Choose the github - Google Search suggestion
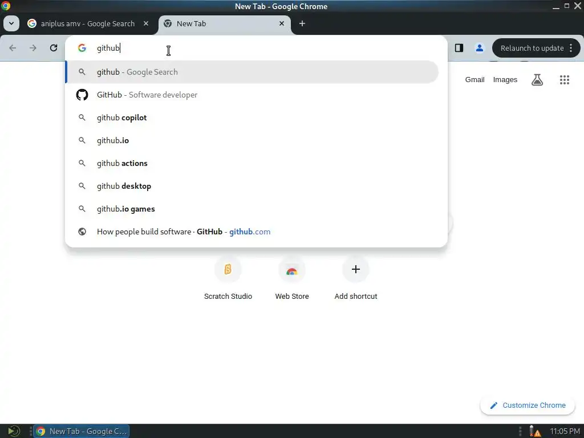Screen dimensions: 584x438 pyautogui.click(x=252, y=72)
